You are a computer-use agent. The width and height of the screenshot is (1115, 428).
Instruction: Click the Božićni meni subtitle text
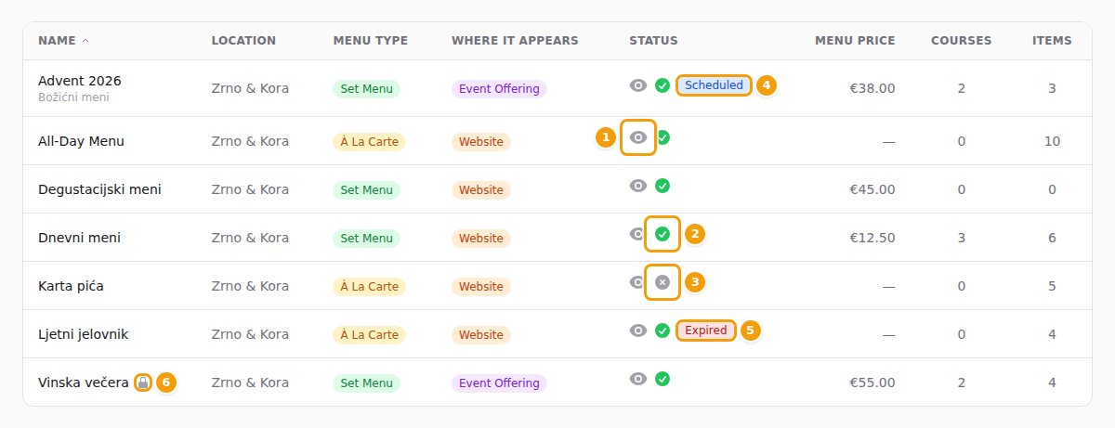pos(73,97)
